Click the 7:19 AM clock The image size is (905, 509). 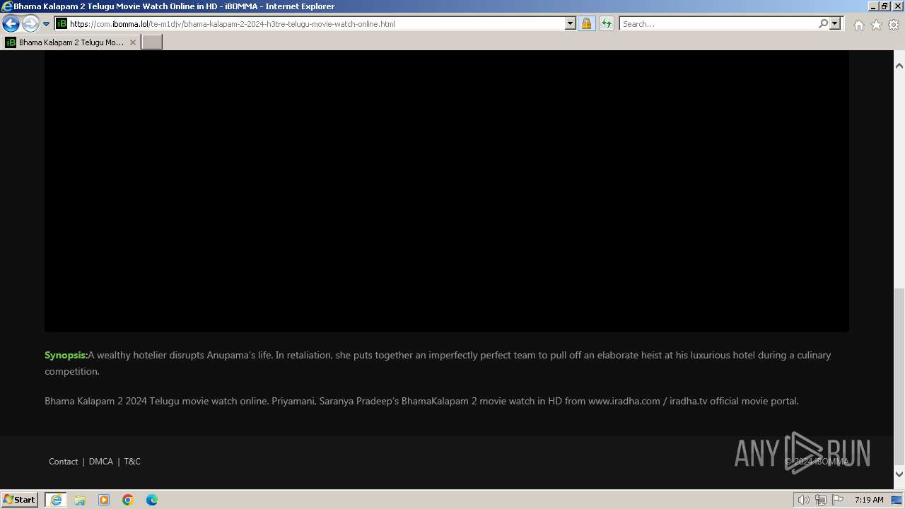tap(869, 500)
